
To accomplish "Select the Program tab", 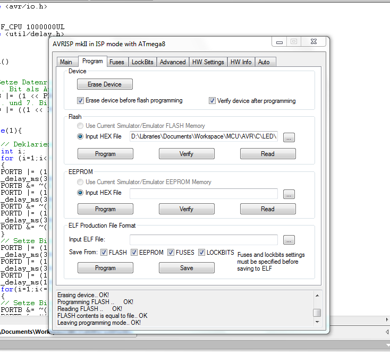I will (92, 62).
